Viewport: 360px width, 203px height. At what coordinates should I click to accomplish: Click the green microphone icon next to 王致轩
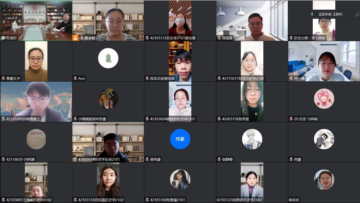[x=3, y=38]
